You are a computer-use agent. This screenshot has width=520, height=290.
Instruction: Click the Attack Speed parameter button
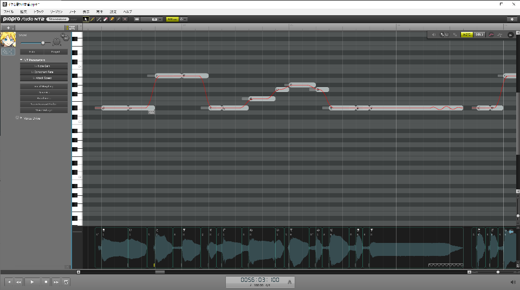44,78
